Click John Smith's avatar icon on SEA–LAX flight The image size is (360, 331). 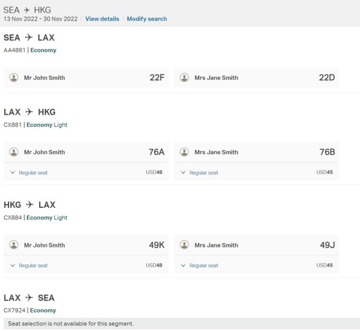pyautogui.click(x=14, y=77)
